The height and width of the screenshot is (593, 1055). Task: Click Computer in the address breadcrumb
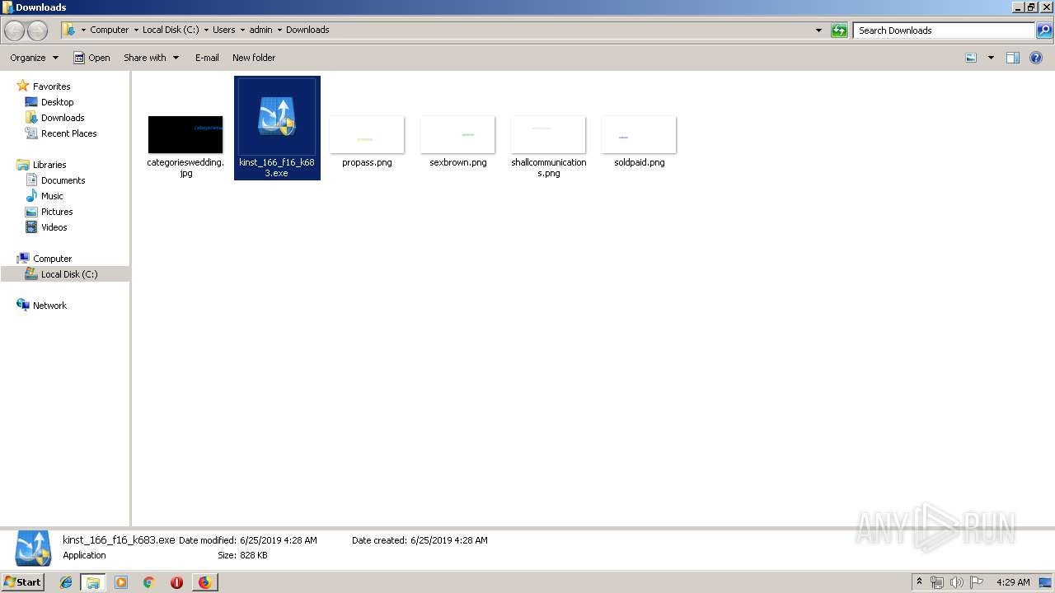(109, 30)
